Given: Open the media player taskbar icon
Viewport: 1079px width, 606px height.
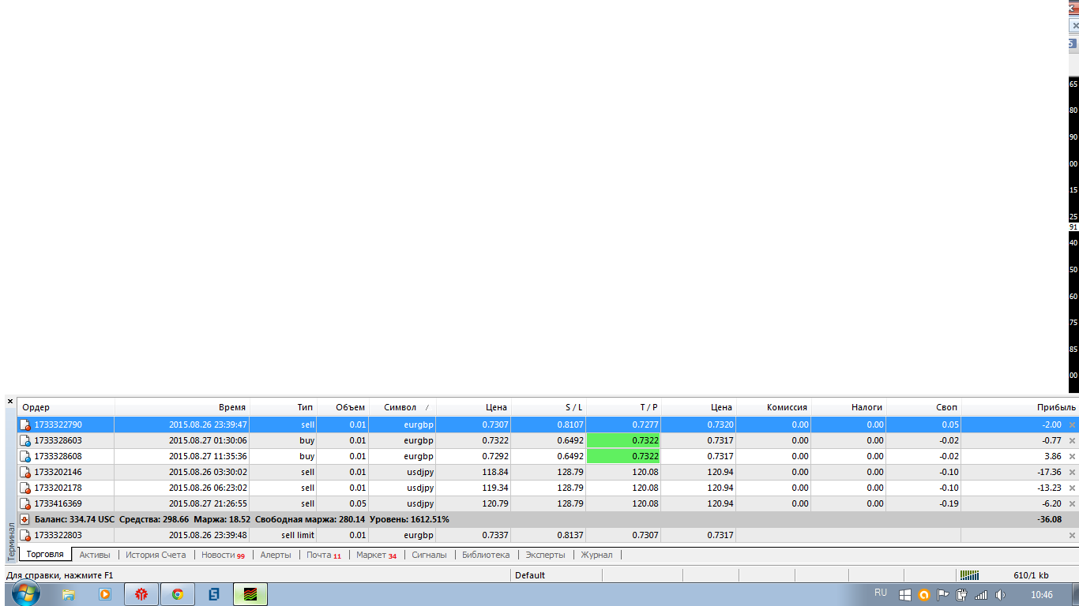Looking at the screenshot, I should click(x=105, y=594).
